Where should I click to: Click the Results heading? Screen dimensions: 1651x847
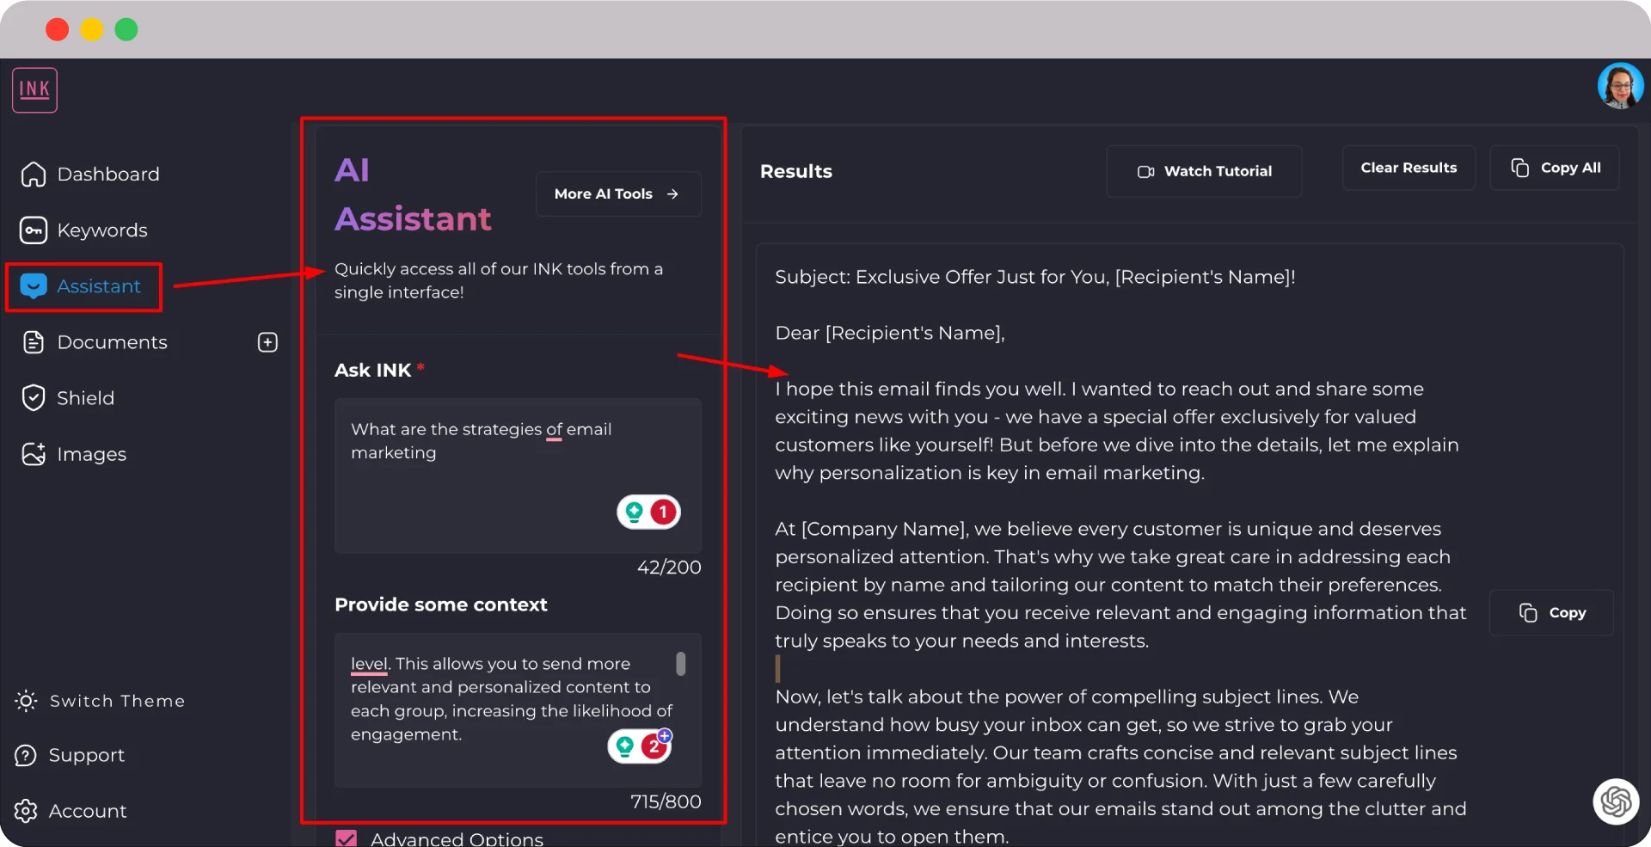[796, 171]
